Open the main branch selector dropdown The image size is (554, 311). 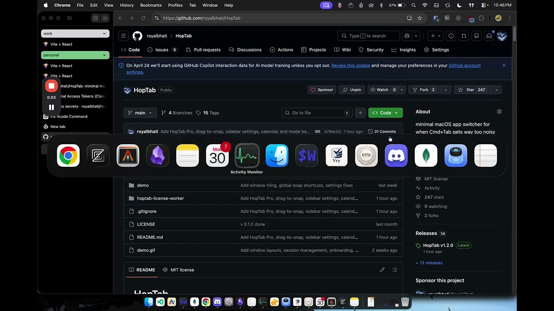pos(140,113)
